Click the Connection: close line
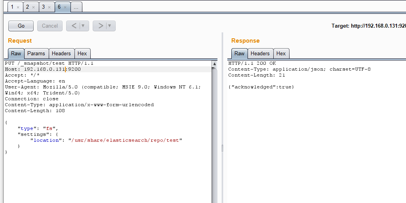Screen dimensions: 406x203 click(32, 99)
